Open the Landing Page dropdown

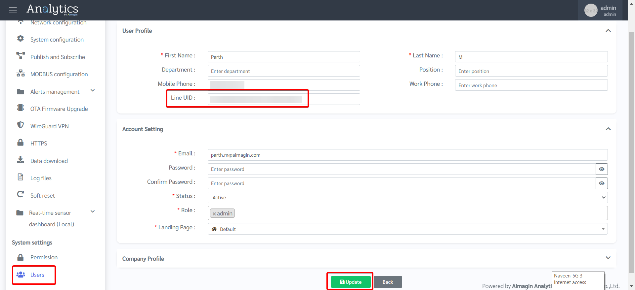click(407, 229)
